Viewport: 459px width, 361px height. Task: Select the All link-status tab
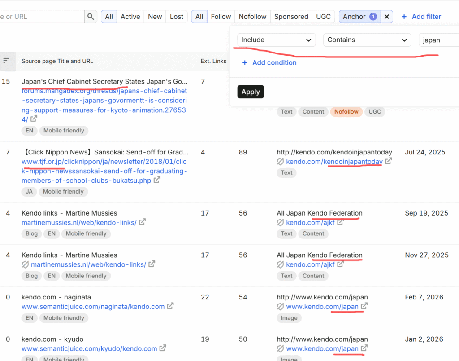109,17
